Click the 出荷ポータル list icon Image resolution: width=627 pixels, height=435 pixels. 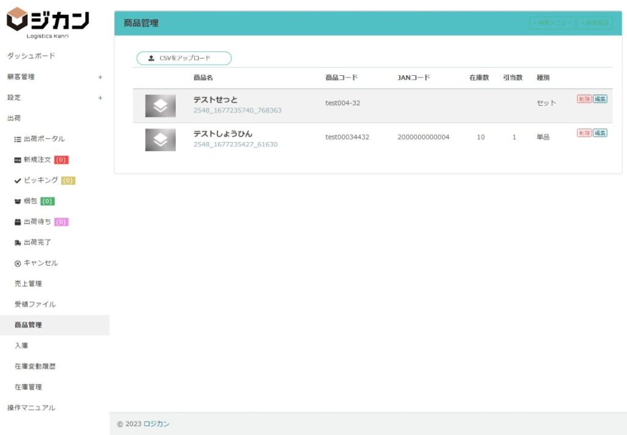click(x=18, y=139)
